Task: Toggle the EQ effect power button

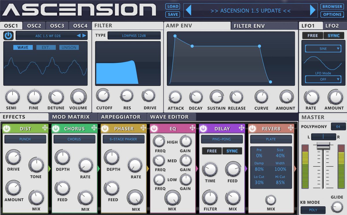Action: pyautogui.click(x=154, y=128)
